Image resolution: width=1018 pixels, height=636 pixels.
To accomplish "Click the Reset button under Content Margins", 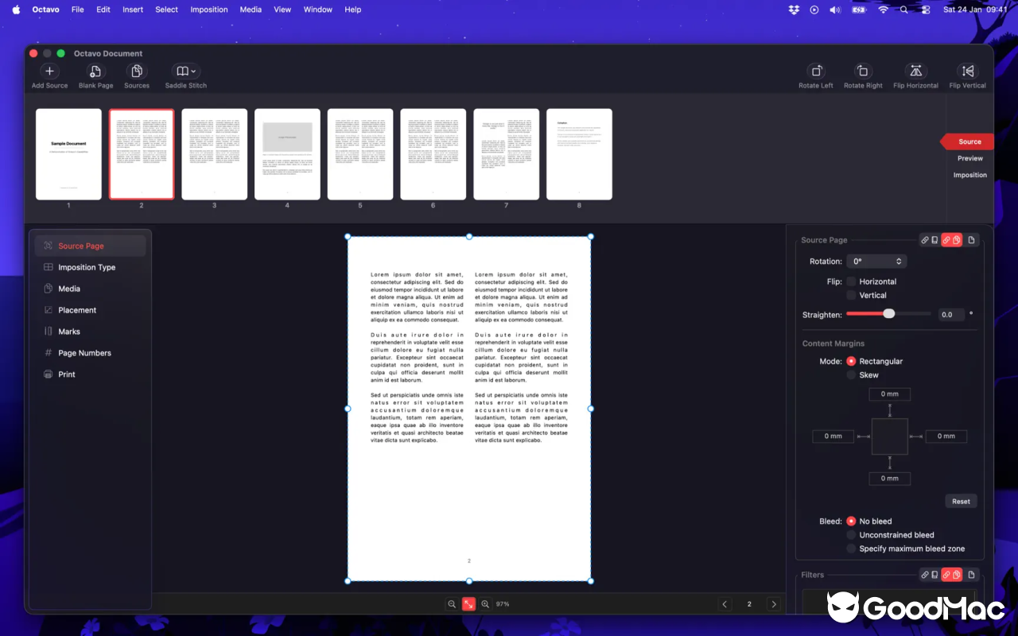I will point(961,501).
